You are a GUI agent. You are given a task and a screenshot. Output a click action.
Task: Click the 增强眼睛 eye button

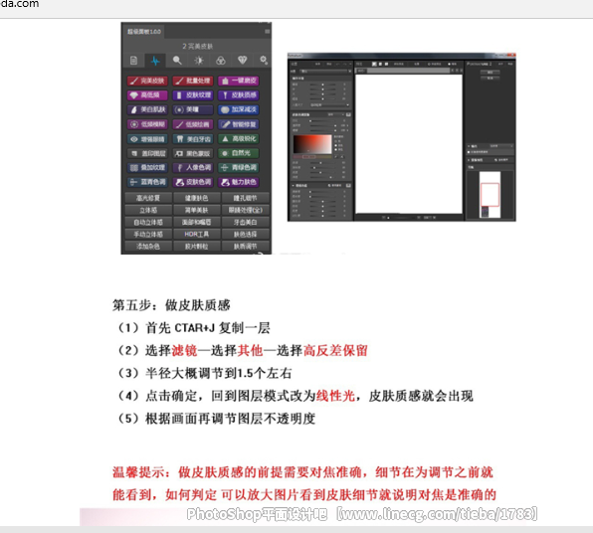[x=147, y=139]
